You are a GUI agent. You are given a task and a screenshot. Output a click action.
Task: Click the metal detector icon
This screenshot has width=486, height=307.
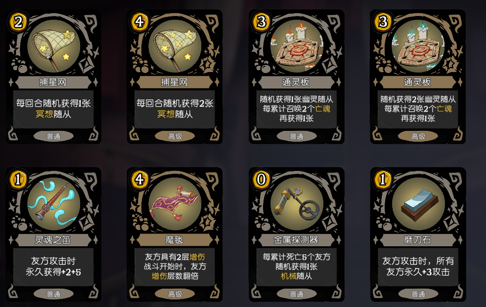pos(297,204)
